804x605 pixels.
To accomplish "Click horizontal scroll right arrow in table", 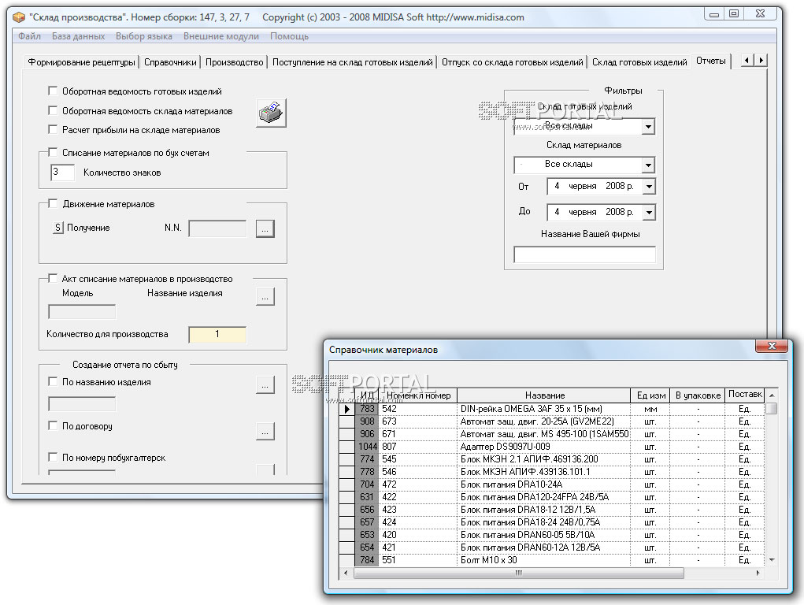I will tap(758, 573).
